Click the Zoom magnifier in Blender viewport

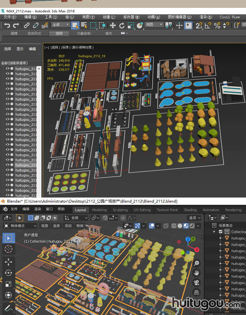(196, 263)
